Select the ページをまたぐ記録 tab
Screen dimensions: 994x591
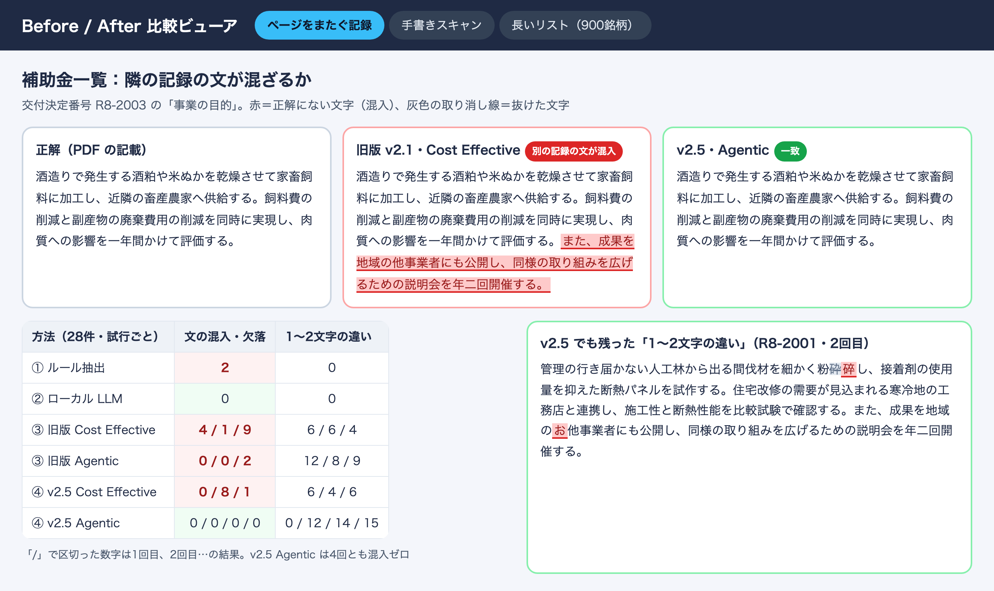click(x=320, y=25)
